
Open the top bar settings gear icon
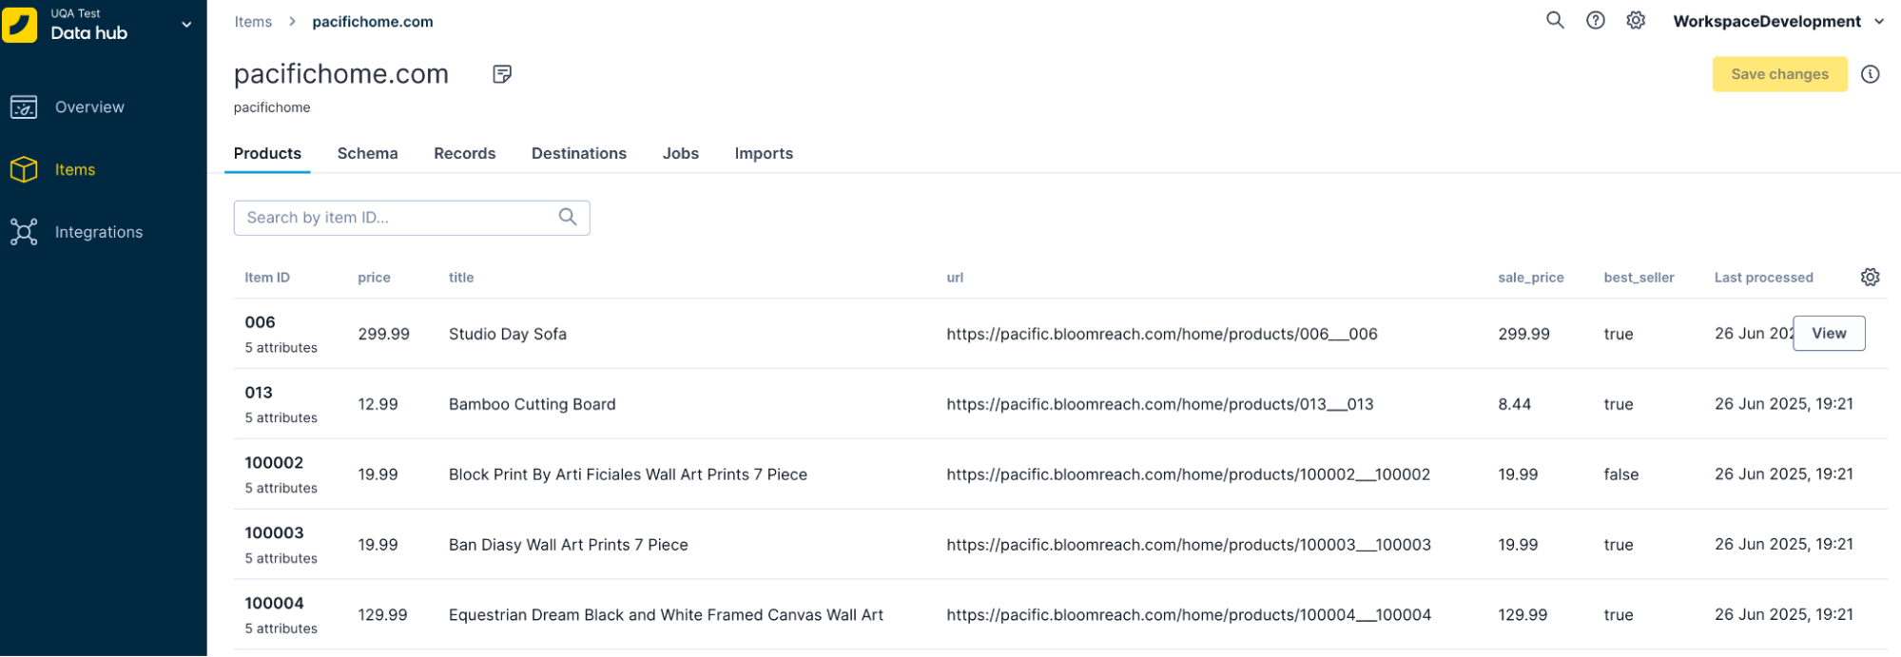coord(1636,20)
